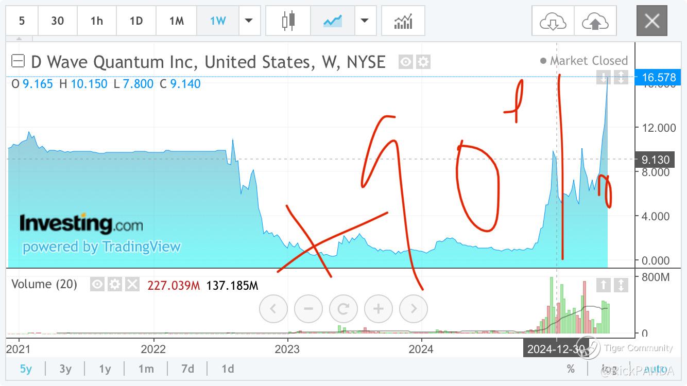Remove the Volume indicator with X icon
The height and width of the screenshot is (386, 687).
pyautogui.click(x=132, y=284)
